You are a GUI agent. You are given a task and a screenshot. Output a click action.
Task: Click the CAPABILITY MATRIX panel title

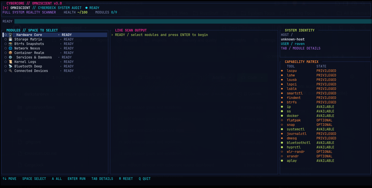pyautogui.click(x=302, y=62)
